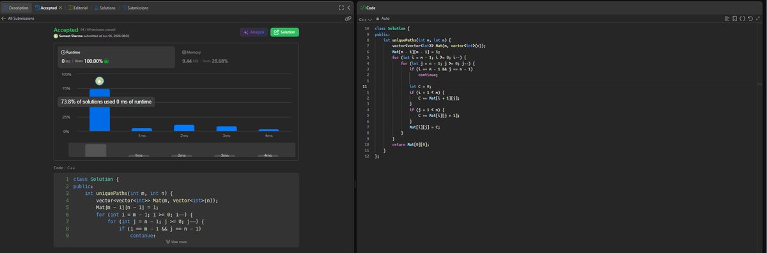The image size is (767, 253).
Task: Open the Editorial tab
Action: pyautogui.click(x=79, y=8)
